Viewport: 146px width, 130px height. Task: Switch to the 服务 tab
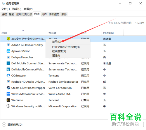tap(64, 14)
